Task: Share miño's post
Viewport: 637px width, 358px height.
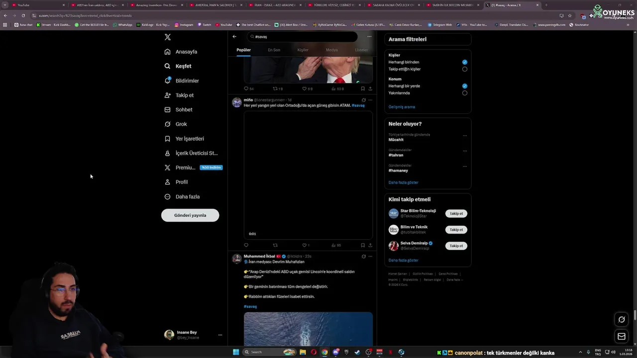Action: coord(370,245)
